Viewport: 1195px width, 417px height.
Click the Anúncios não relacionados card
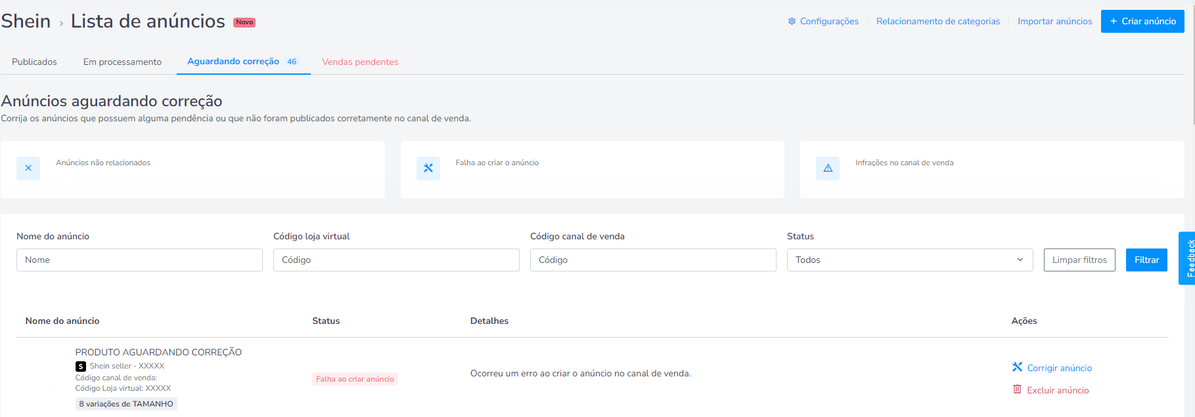point(192,169)
